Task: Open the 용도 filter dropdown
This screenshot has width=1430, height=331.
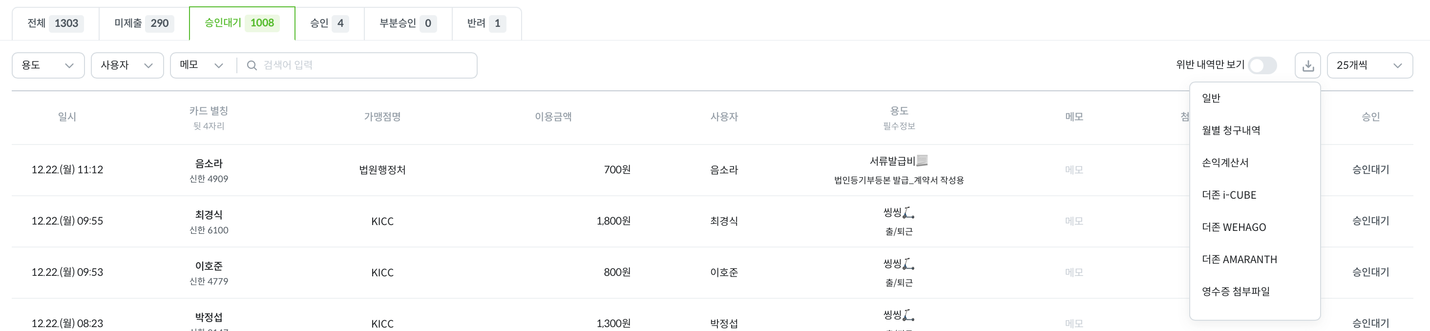Action: [x=48, y=65]
